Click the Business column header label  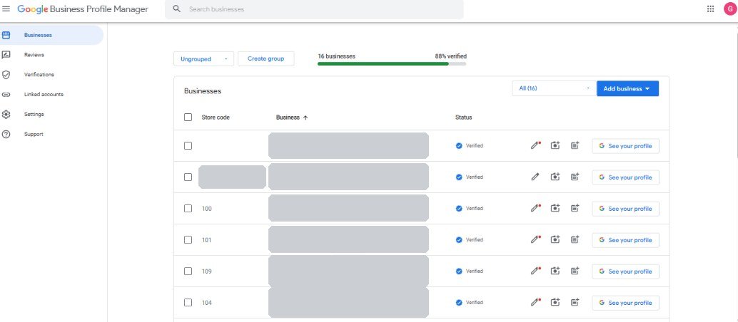[x=288, y=118]
